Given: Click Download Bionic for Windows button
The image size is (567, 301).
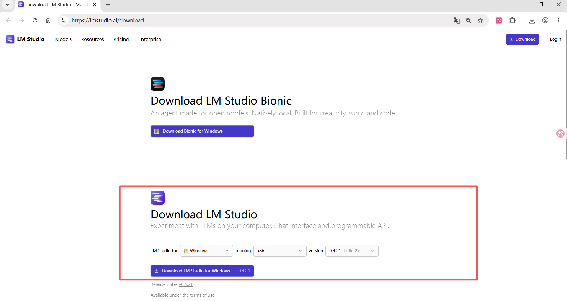Looking at the screenshot, I should pos(202,131).
